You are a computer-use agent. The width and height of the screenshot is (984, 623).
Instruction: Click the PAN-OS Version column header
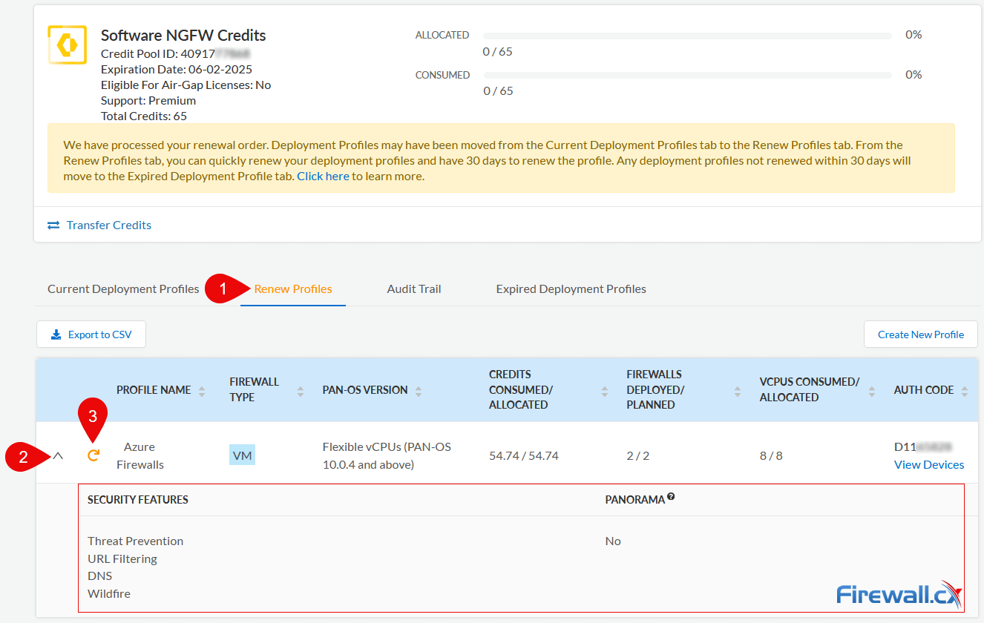coord(365,390)
